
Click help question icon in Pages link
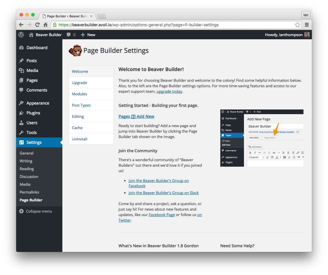133,117
